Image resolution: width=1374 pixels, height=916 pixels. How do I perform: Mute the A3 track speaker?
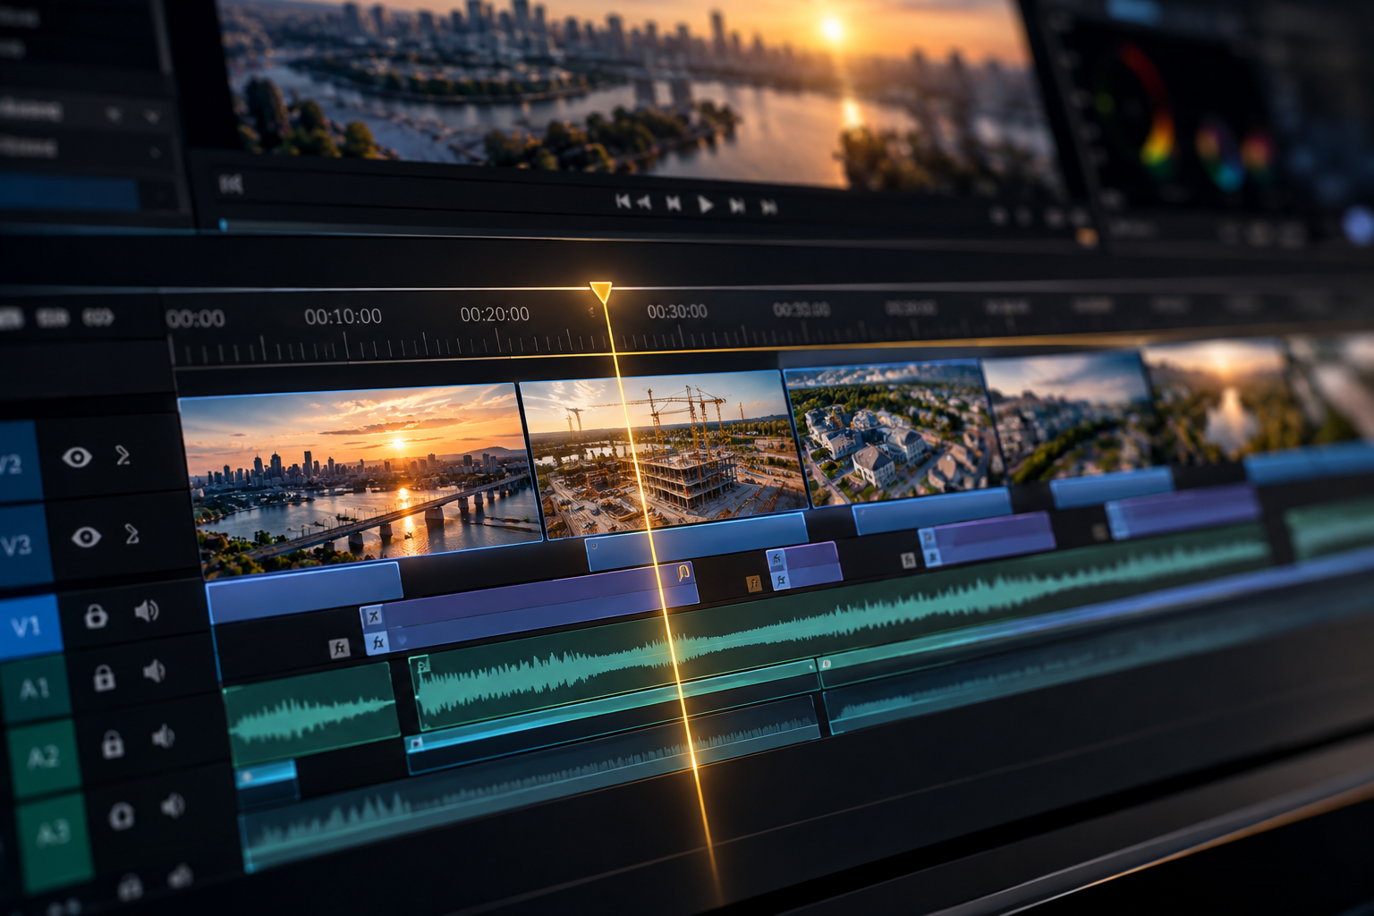pos(173,806)
